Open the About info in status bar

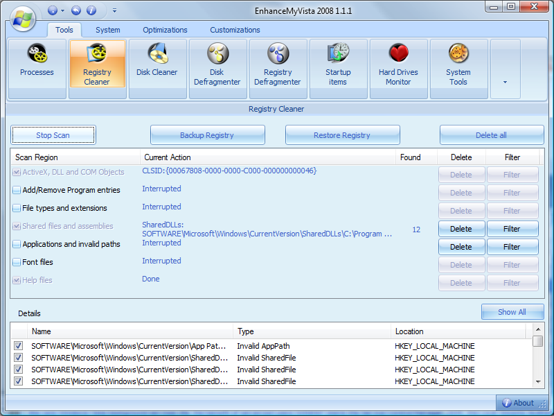click(518, 403)
